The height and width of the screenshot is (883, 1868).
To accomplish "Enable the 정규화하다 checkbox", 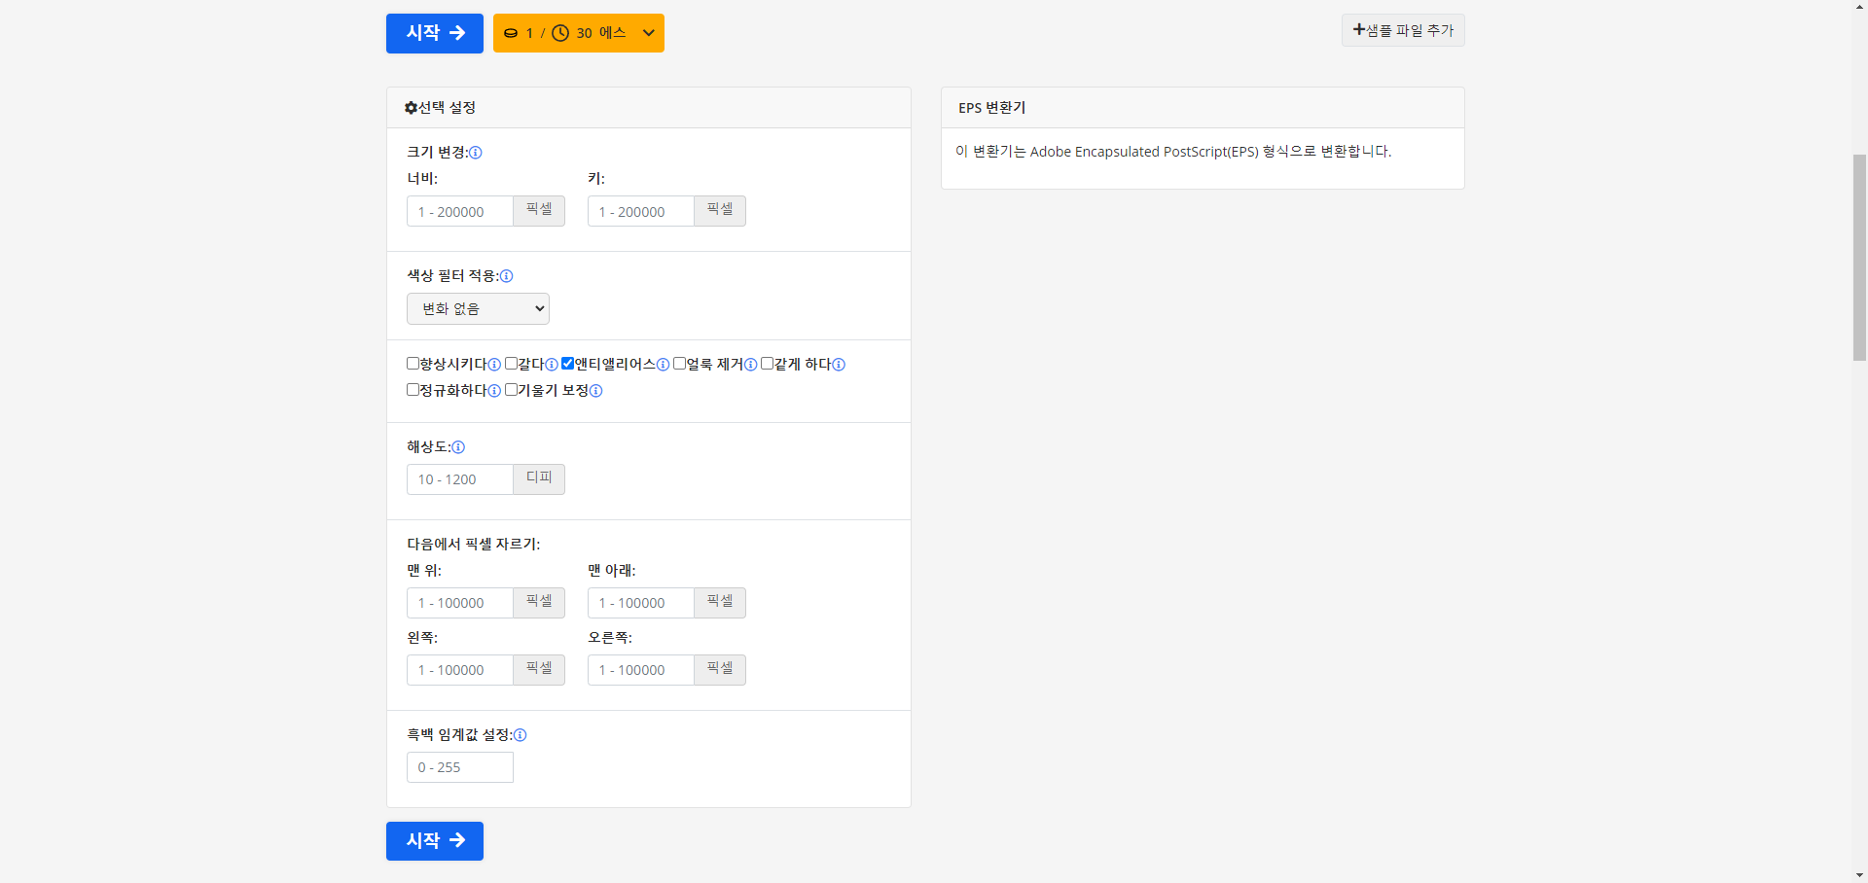I will tap(413, 390).
